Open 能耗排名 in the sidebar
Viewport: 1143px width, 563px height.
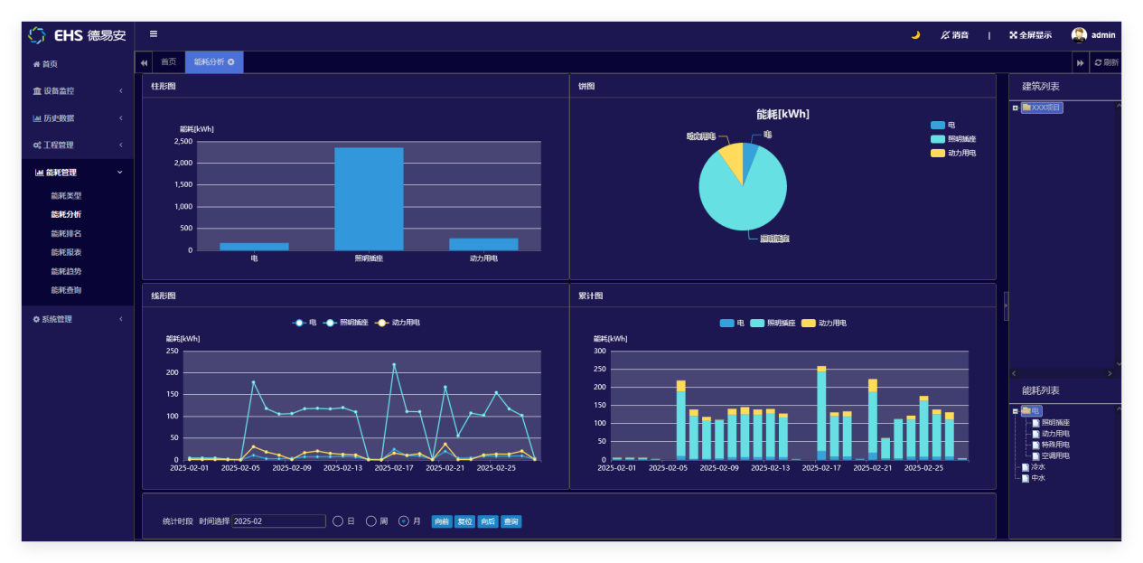pyautogui.click(x=66, y=234)
